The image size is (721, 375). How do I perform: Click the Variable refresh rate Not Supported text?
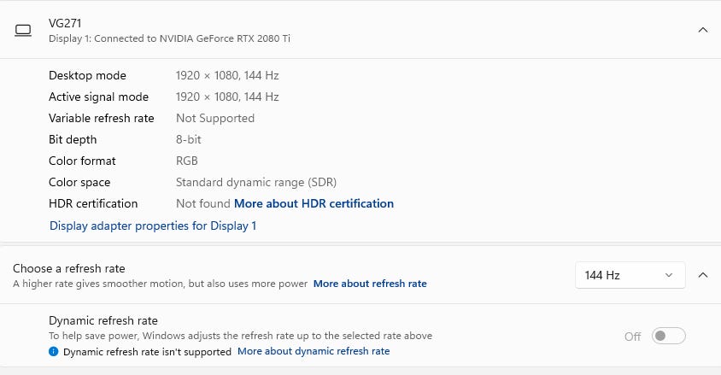(215, 118)
